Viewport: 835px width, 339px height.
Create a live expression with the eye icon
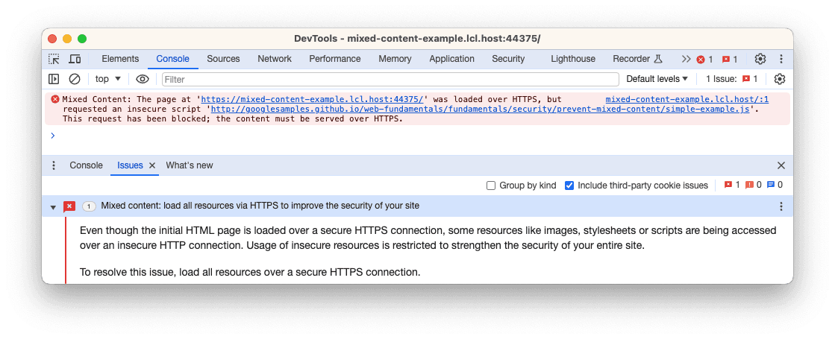tap(143, 79)
